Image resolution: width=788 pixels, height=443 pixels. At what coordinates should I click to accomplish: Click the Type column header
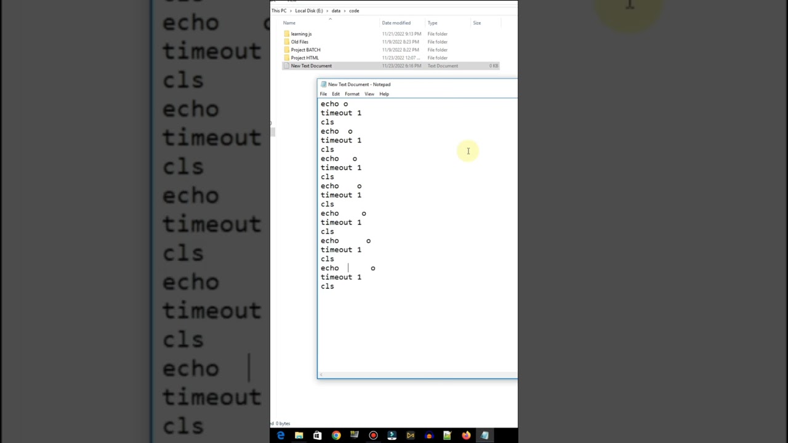(x=432, y=23)
